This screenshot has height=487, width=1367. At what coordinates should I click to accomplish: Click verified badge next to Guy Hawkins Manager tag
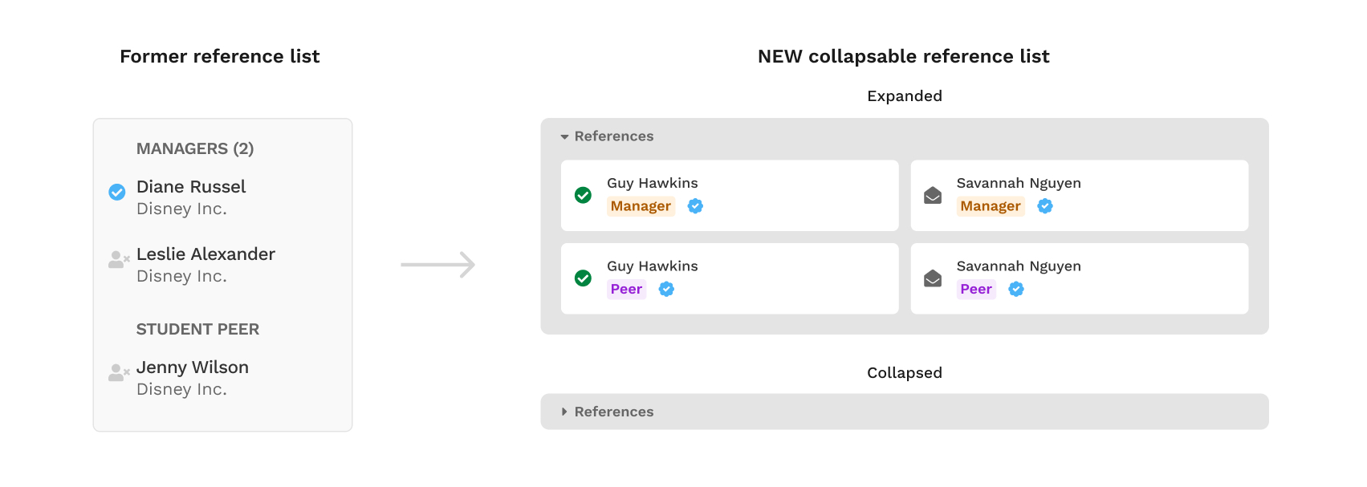tap(696, 206)
